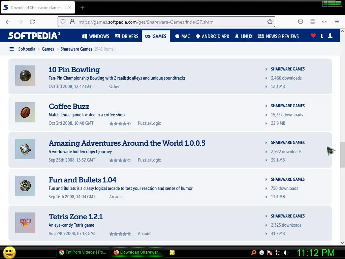The image size is (345, 259).
Task: Click the 15,337 downloads text
Action: [x=287, y=115]
